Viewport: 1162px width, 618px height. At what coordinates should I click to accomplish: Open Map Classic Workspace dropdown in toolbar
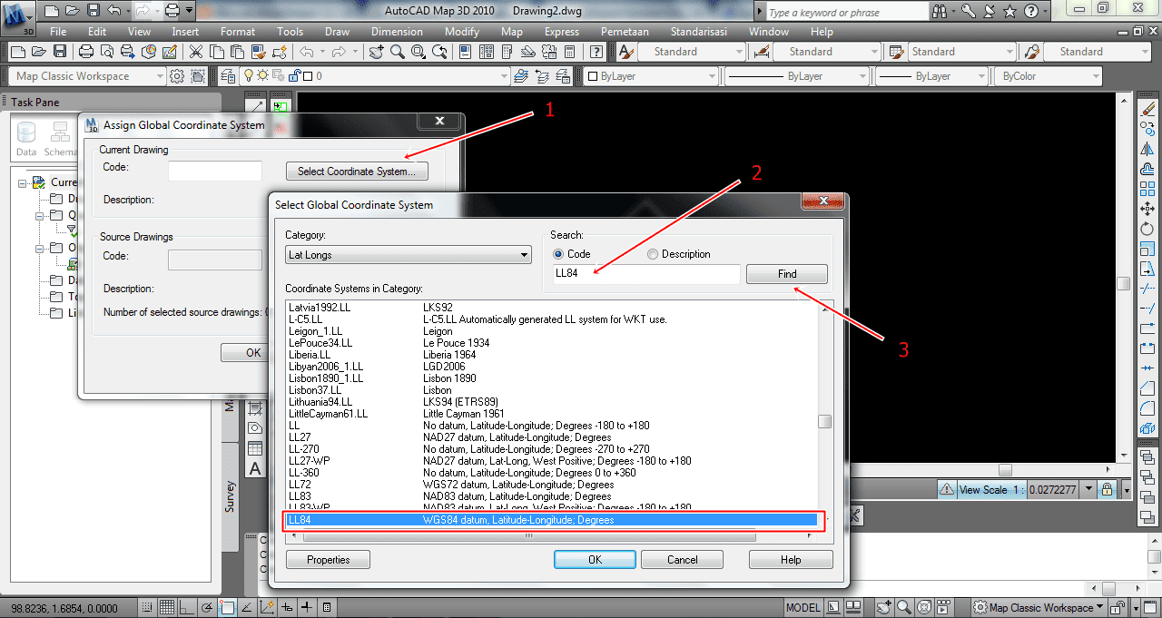89,76
